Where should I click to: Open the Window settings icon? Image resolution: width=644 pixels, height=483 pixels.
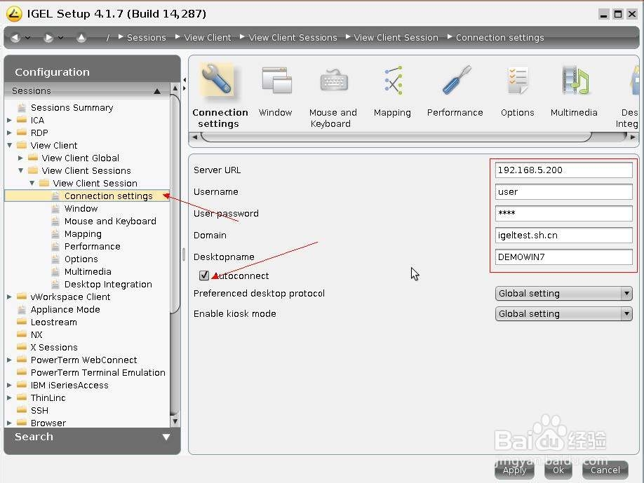(x=276, y=81)
